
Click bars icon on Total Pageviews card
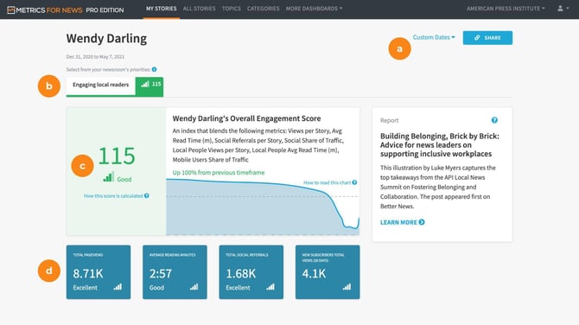tap(118, 287)
